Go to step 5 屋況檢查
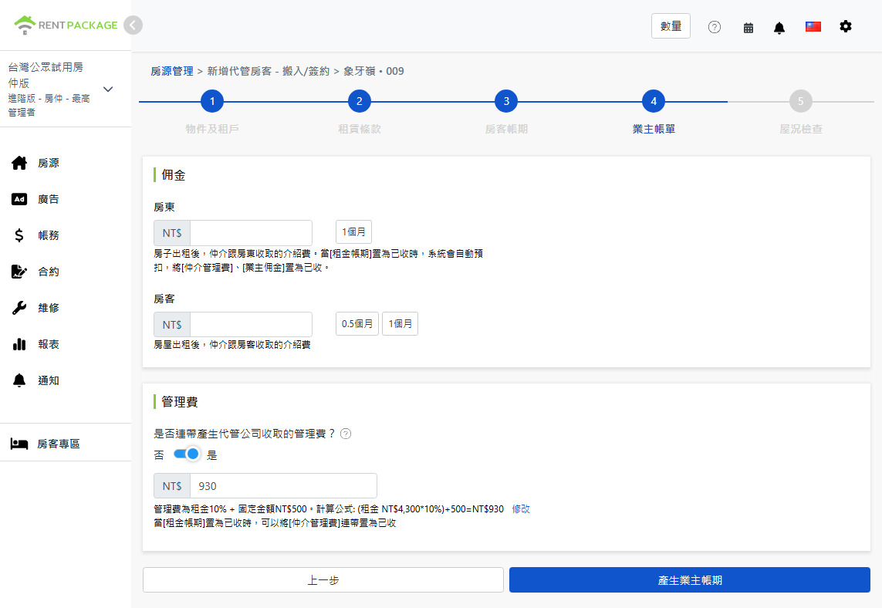Viewport: 882px width, 608px height. [800, 101]
